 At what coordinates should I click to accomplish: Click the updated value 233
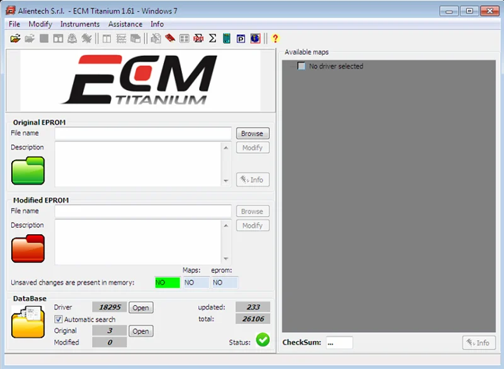(253, 307)
